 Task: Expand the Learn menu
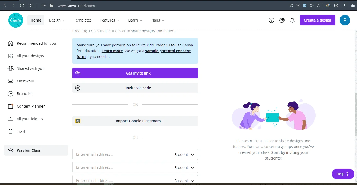[x=135, y=20]
